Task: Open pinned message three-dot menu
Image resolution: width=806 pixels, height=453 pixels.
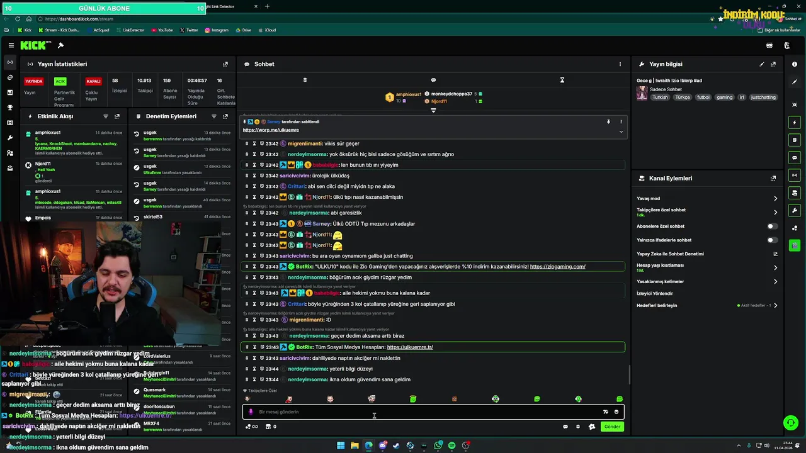Action: (621, 121)
